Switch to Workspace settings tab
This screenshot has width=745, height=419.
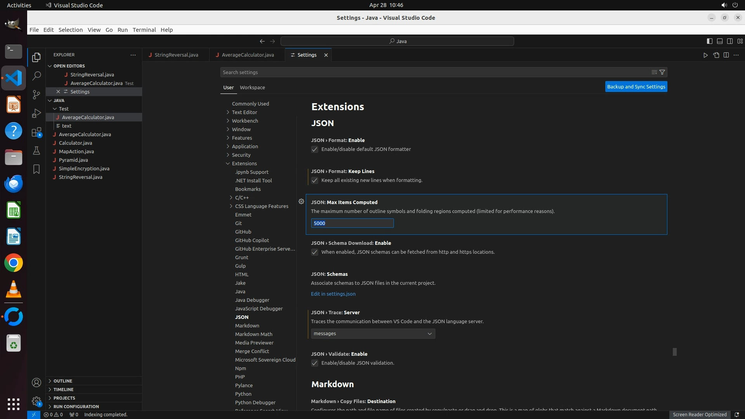[x=252, y=88]
